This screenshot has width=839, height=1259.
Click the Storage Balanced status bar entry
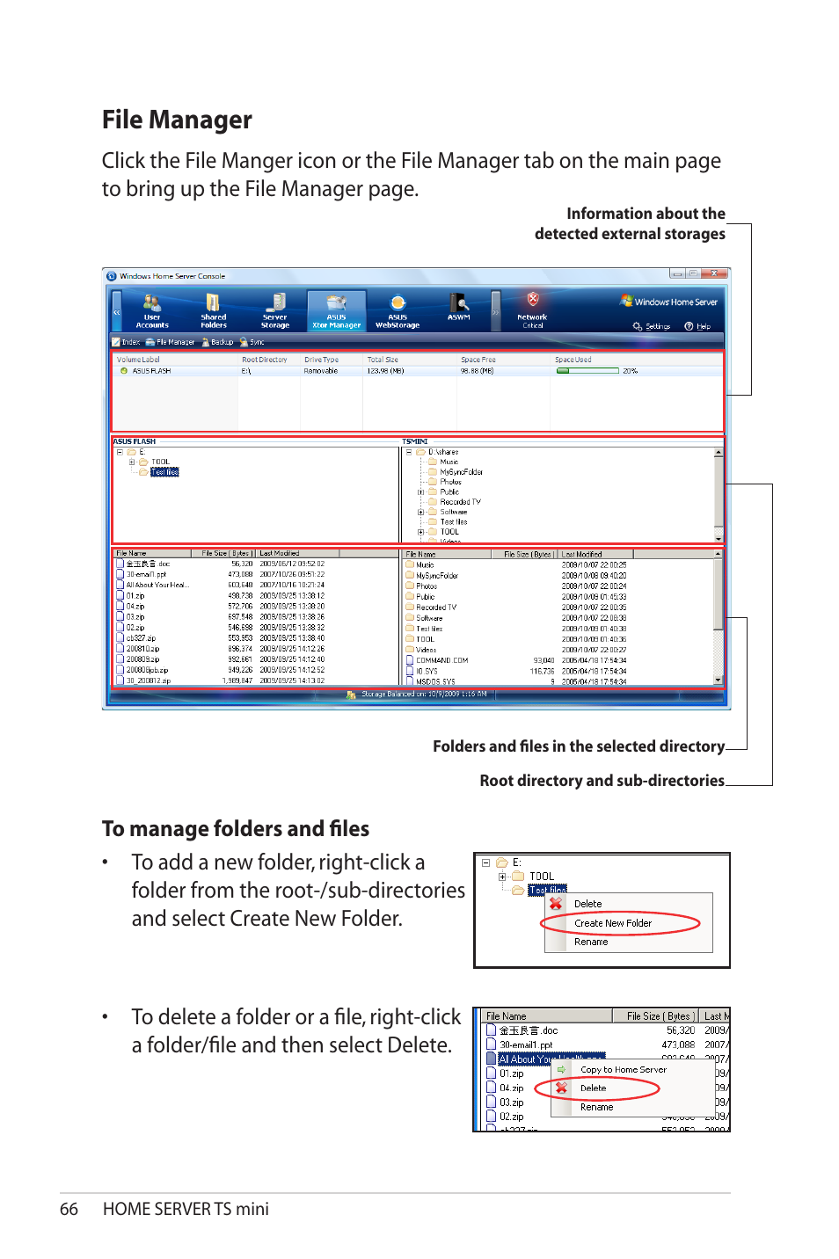point(418,694)
